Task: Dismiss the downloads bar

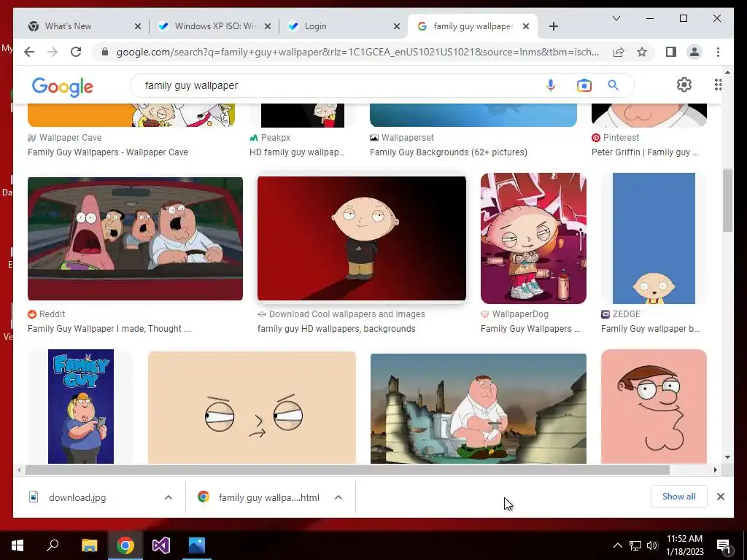Action: (720, 497)
